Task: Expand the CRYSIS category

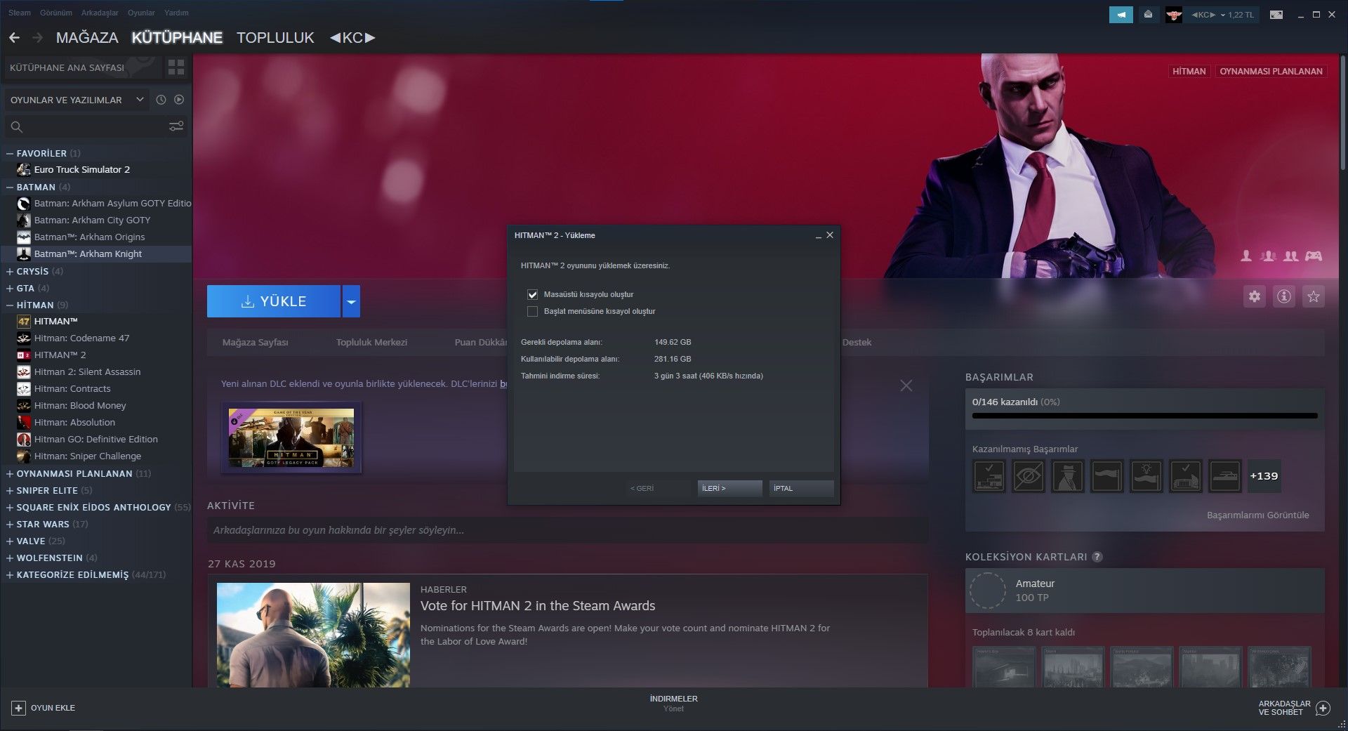Action: tap(10, 271)
